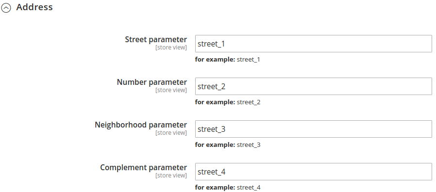Click the street_3 example hint below Neighborhood field
Image resolution: width=436 pixels, height=192 pixels.
tap(249, 145)
